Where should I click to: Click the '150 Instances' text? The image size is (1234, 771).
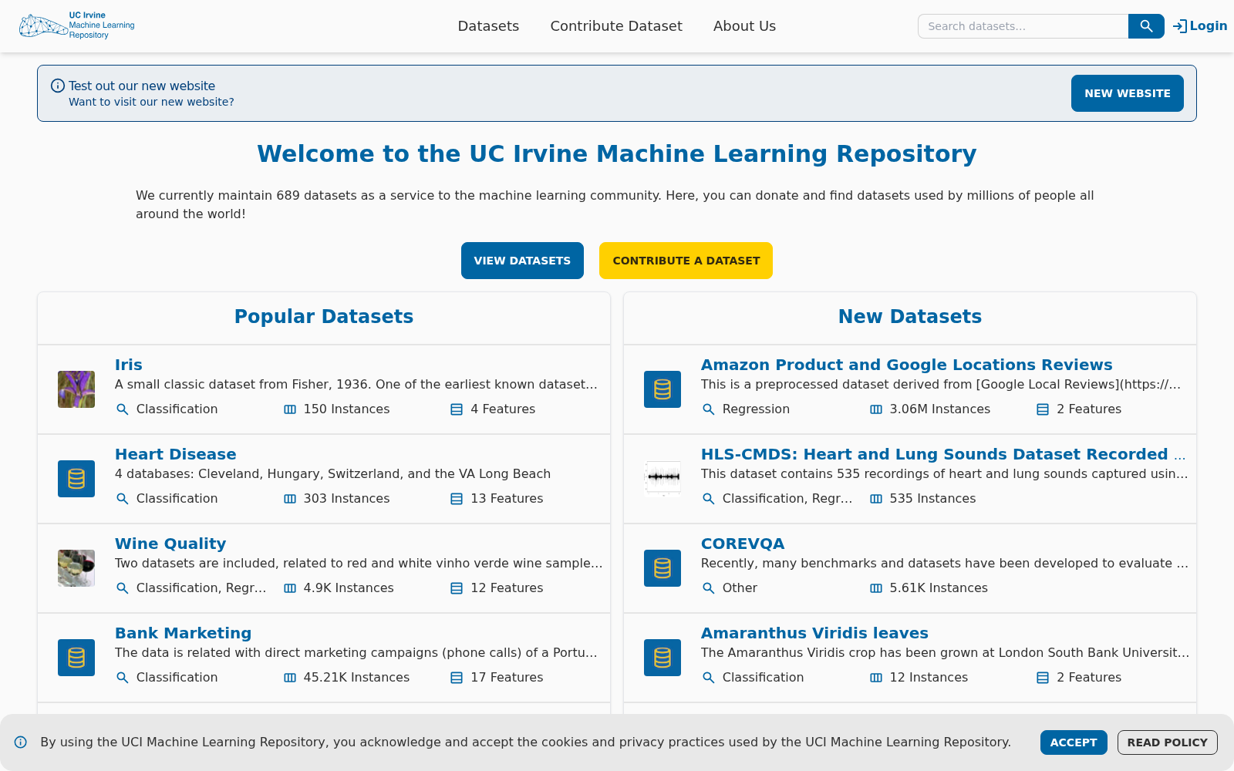click(346, 409)
